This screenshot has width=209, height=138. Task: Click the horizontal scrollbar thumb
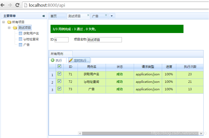pos(141,133)
